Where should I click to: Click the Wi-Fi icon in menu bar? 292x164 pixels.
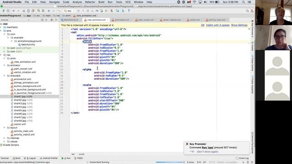point(194,2)
